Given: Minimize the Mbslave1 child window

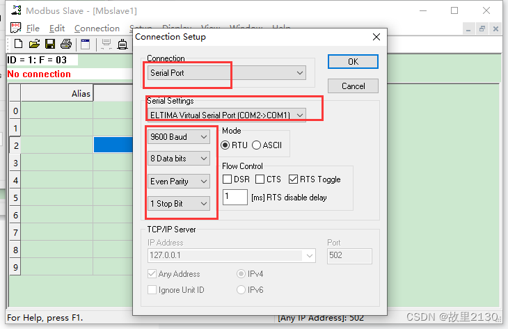Looking at the screenshot, I should [x=468, y=29].
